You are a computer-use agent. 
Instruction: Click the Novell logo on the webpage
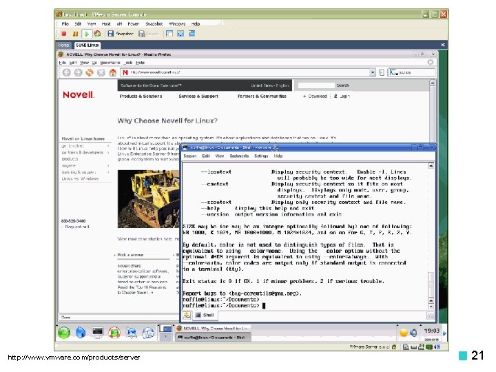coord(78,94)
